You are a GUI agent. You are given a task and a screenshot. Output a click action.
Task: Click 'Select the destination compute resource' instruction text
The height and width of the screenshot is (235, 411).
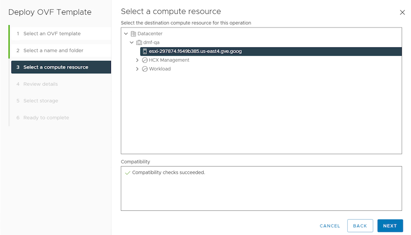(186, 23)
